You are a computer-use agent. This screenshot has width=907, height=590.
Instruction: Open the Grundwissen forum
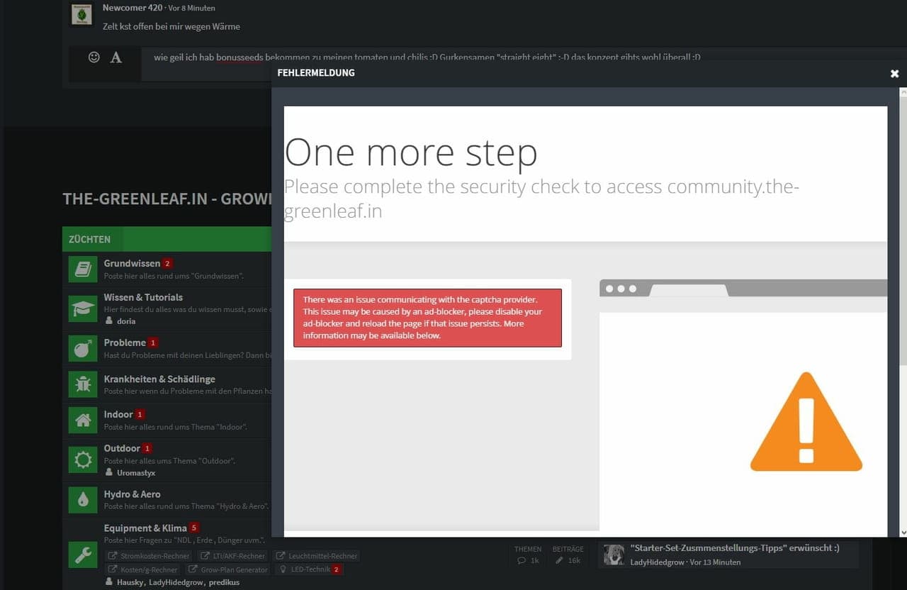[x=132, y=263]
